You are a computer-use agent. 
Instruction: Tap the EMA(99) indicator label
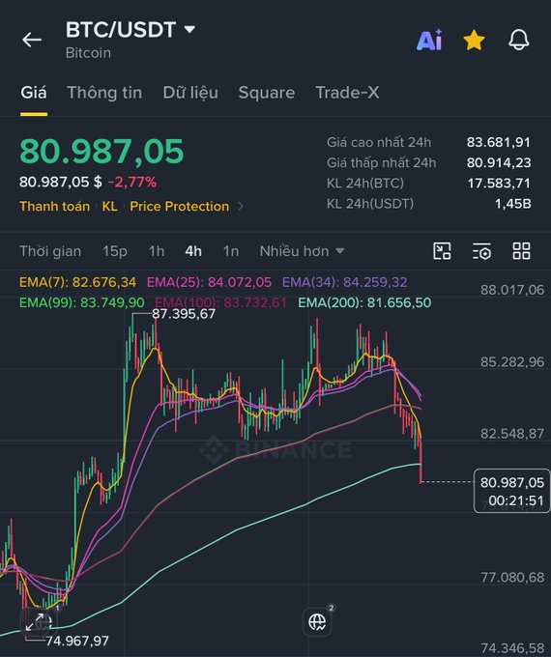(82, 302)
